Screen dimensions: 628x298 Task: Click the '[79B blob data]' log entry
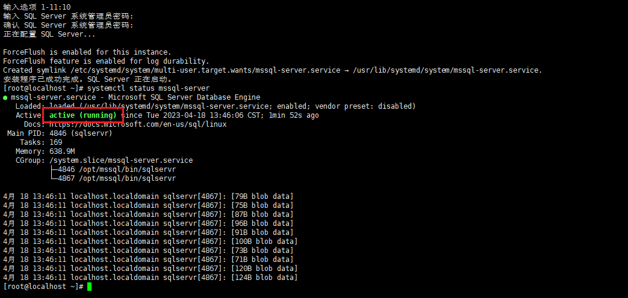tap(262, 196)
